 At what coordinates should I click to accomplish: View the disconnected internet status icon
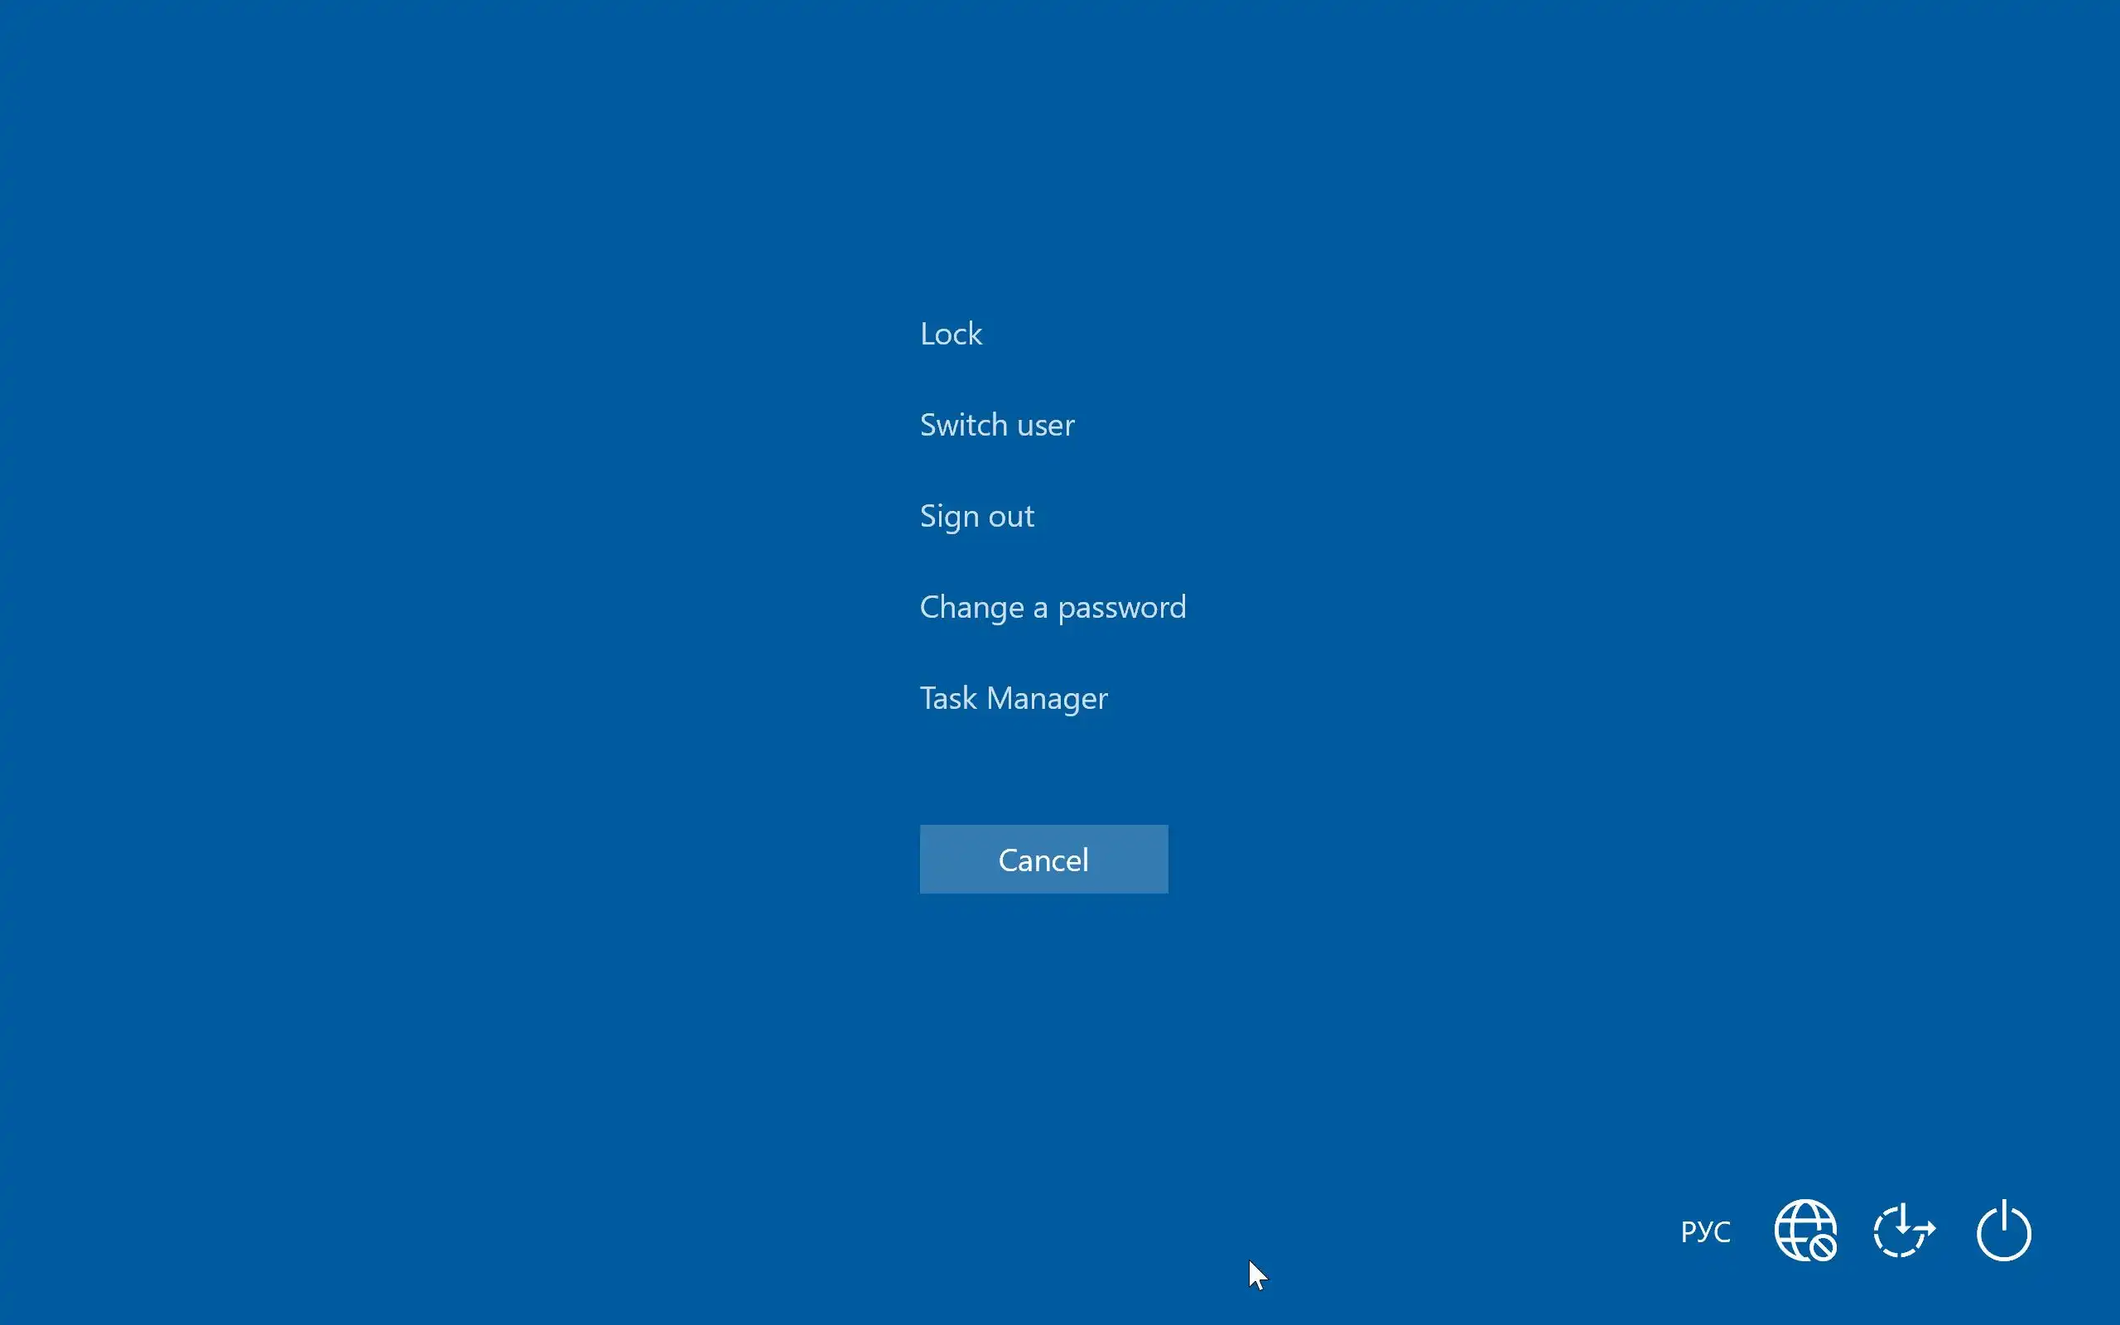tap(1804, 1231)
